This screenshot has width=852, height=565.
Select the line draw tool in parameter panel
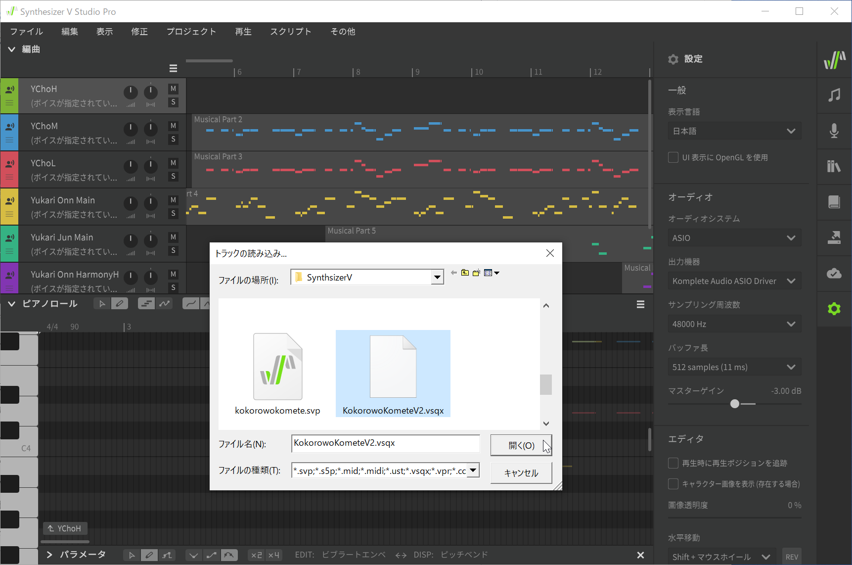click(x=167, y=555)
